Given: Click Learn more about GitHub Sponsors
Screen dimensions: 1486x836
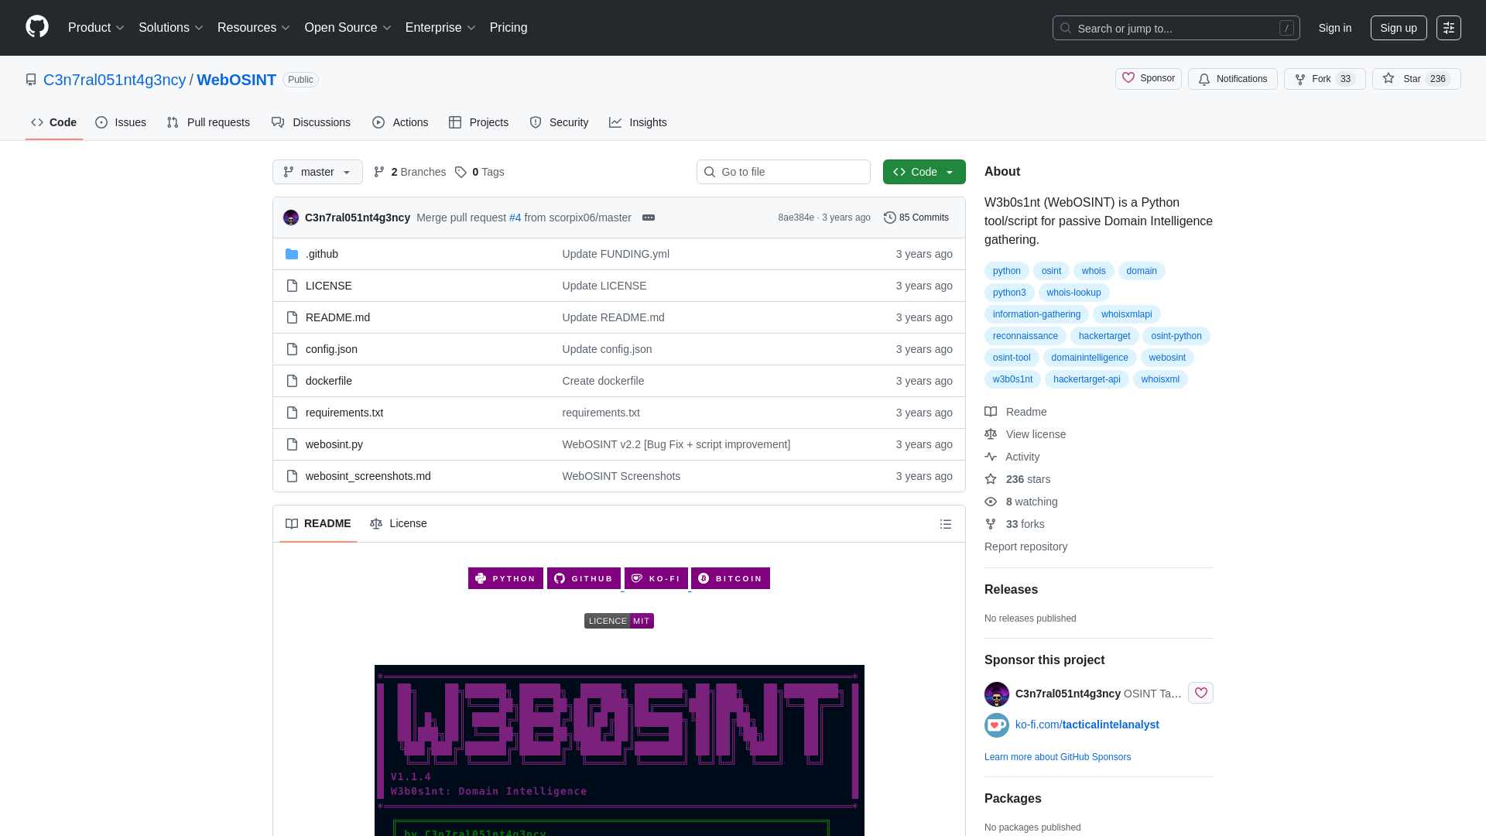Looking at the screenshot, I should 1057,757.
